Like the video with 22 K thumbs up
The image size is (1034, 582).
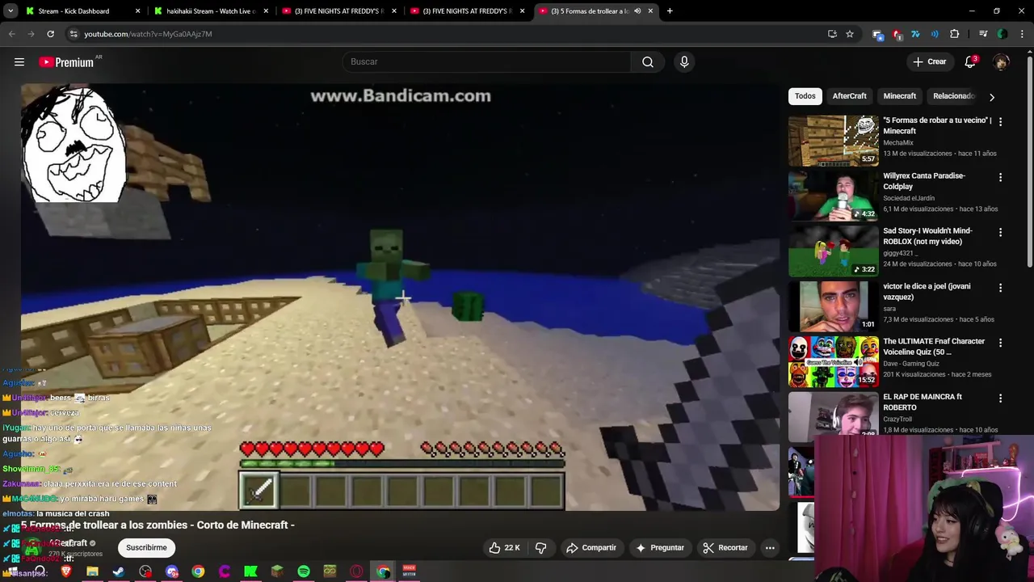pos(504,547)
